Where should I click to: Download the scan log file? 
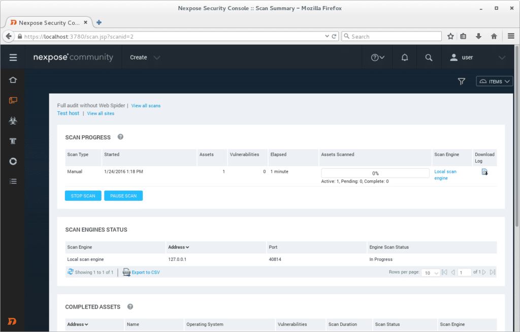(x=484, y=172)
